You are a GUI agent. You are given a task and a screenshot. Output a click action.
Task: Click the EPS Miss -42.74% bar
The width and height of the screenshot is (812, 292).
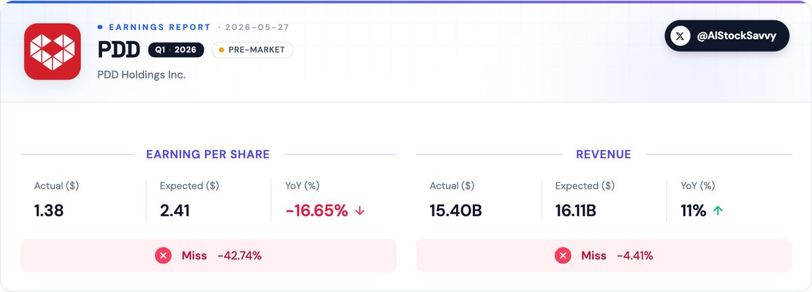pos(208,255)
